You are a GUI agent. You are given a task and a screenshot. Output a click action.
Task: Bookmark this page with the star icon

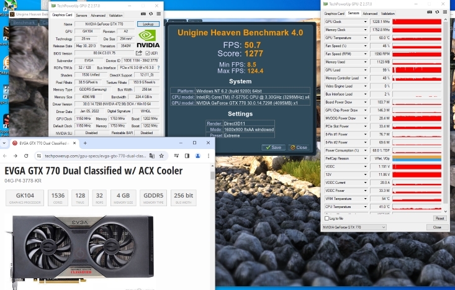click(x=161, y=156)
